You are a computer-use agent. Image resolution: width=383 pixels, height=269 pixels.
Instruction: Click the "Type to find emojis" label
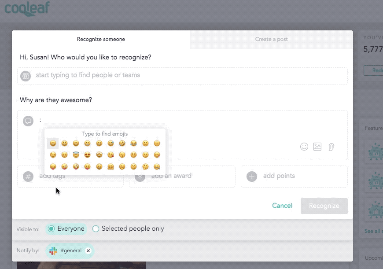(x=105, y=134)
